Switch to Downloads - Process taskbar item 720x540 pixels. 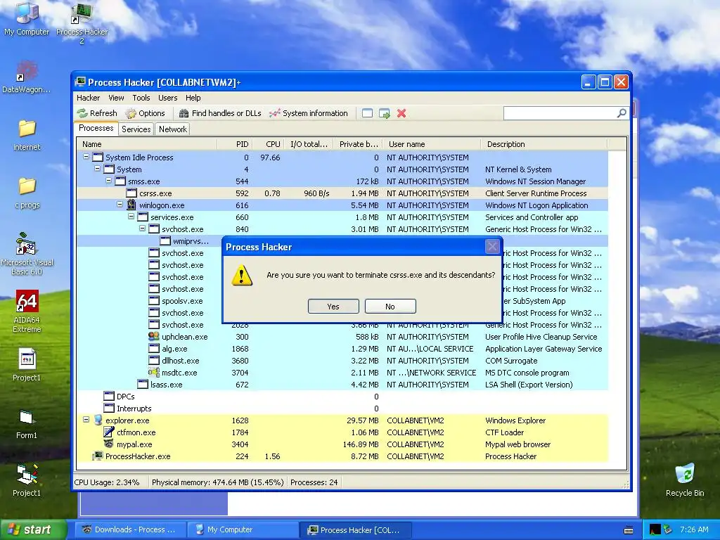click(x=131, y=529)
